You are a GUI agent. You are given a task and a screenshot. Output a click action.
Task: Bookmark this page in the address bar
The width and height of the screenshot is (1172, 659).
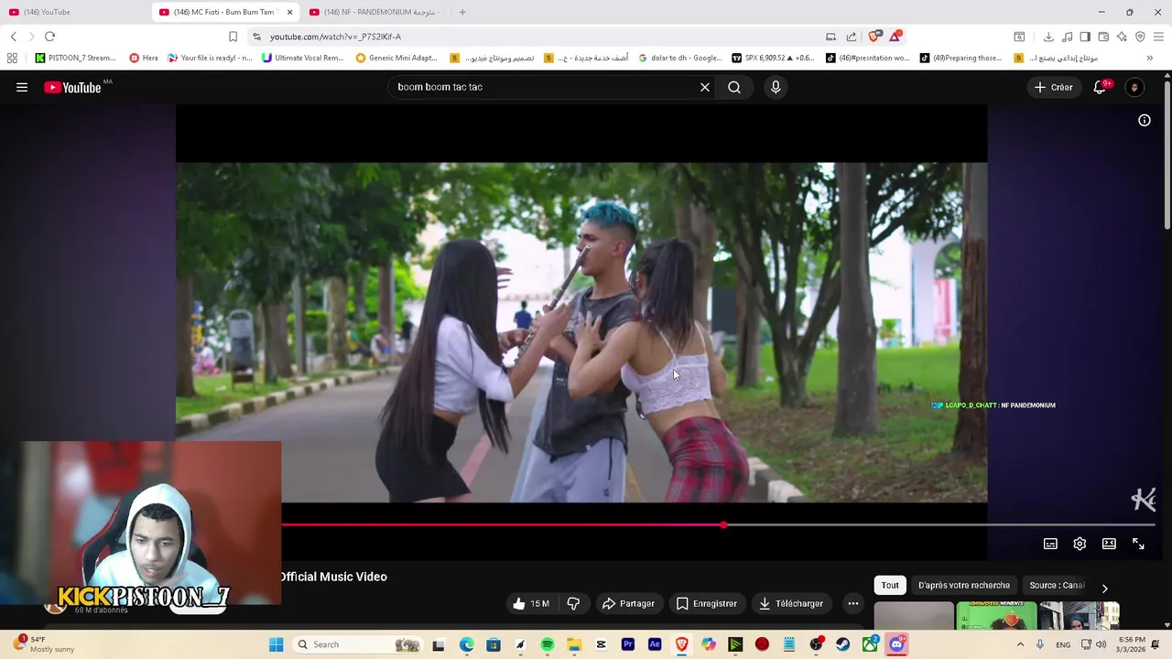coord(233,37)
